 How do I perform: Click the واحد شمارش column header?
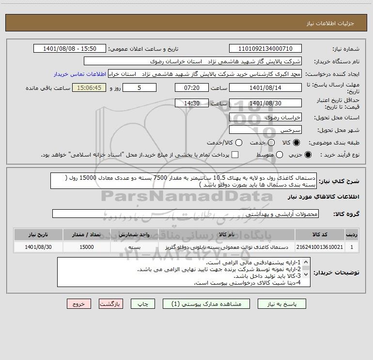click(134, 234)
